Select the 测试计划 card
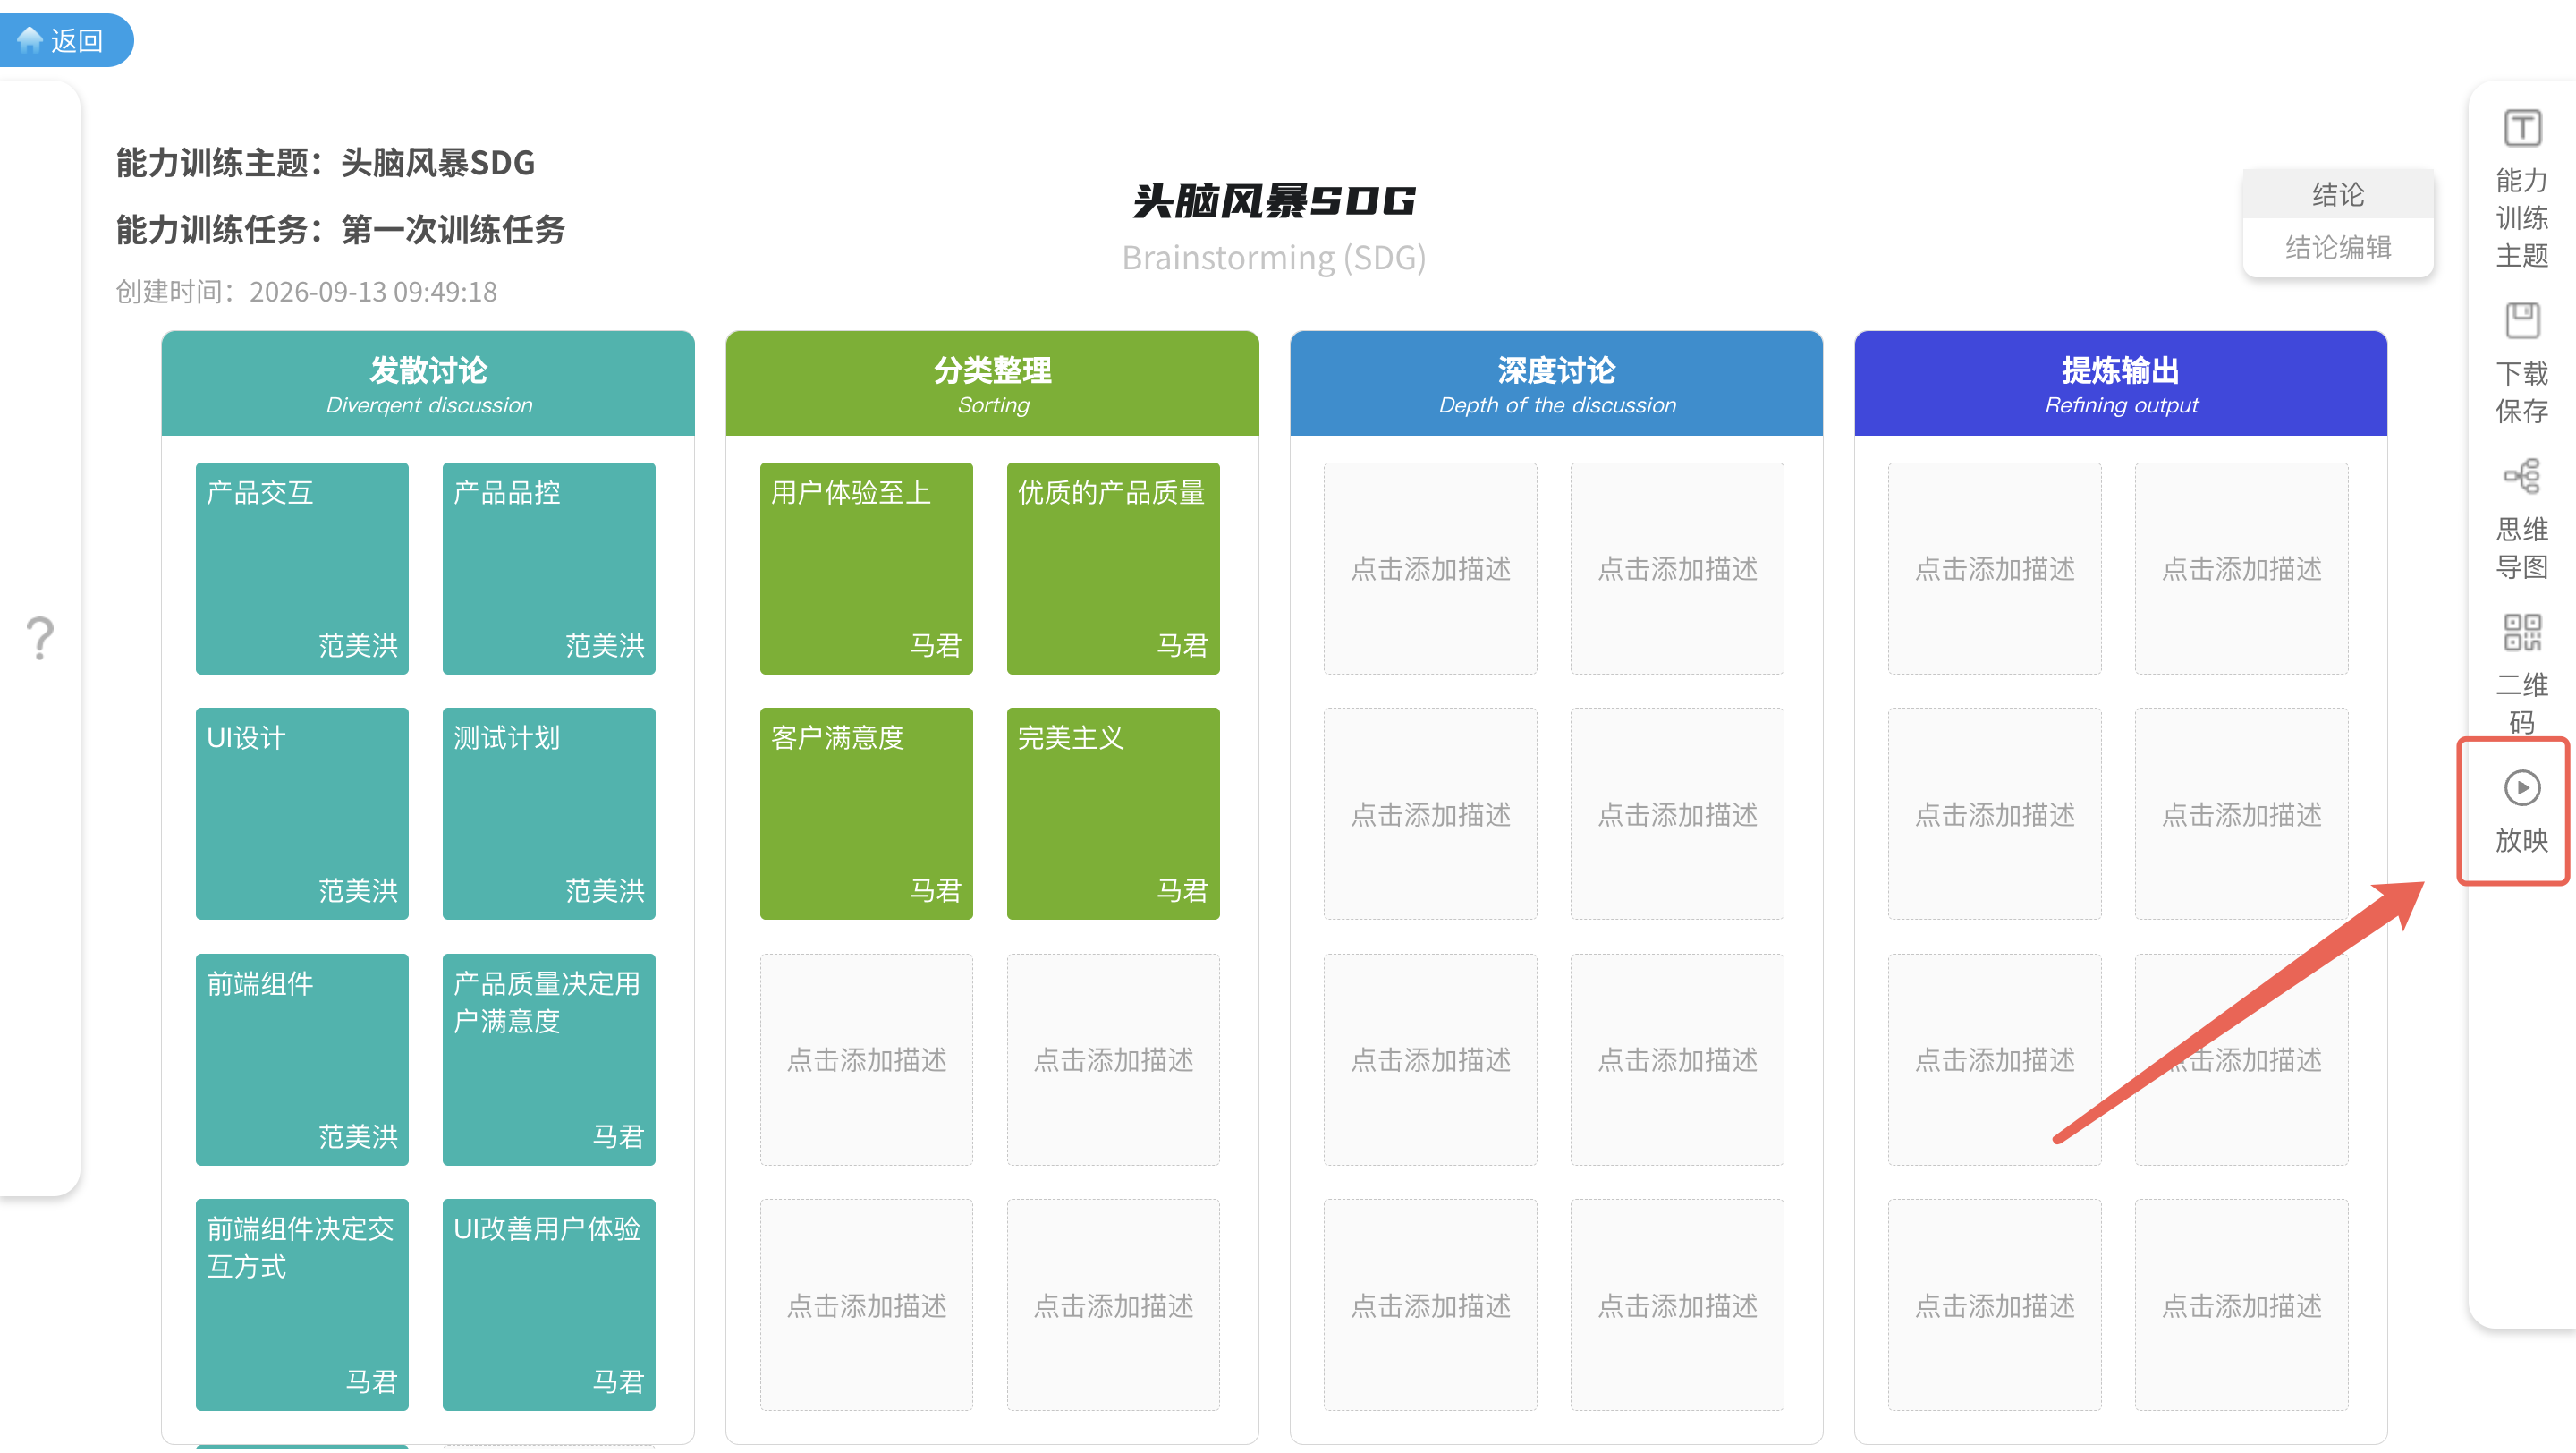 click(549, 814)
